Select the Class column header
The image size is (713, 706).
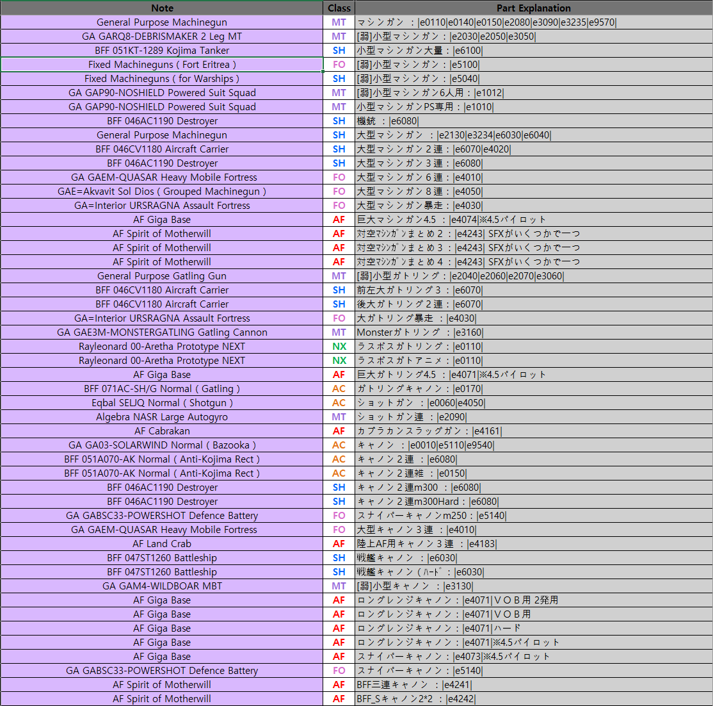[x=339, y=8]
